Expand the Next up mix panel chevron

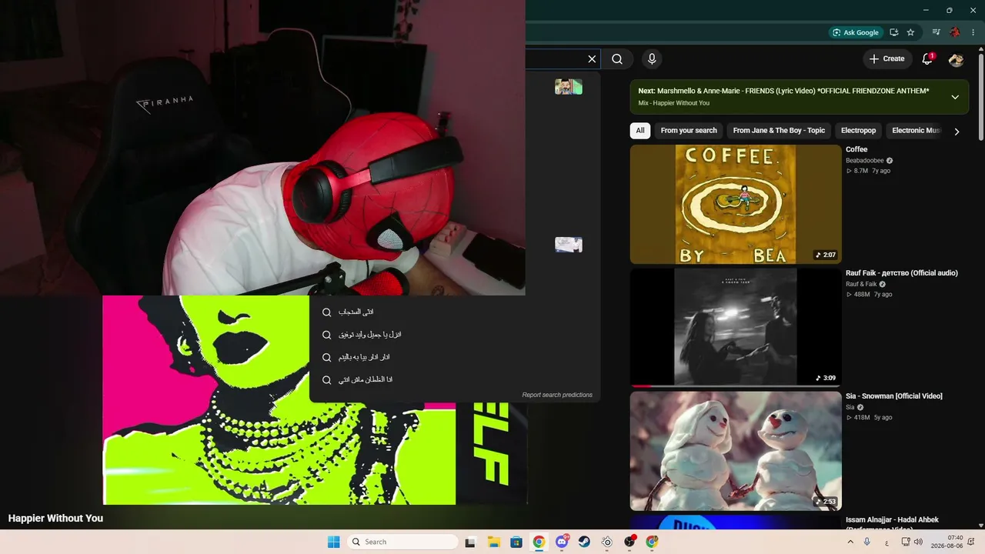coord(955,97)
